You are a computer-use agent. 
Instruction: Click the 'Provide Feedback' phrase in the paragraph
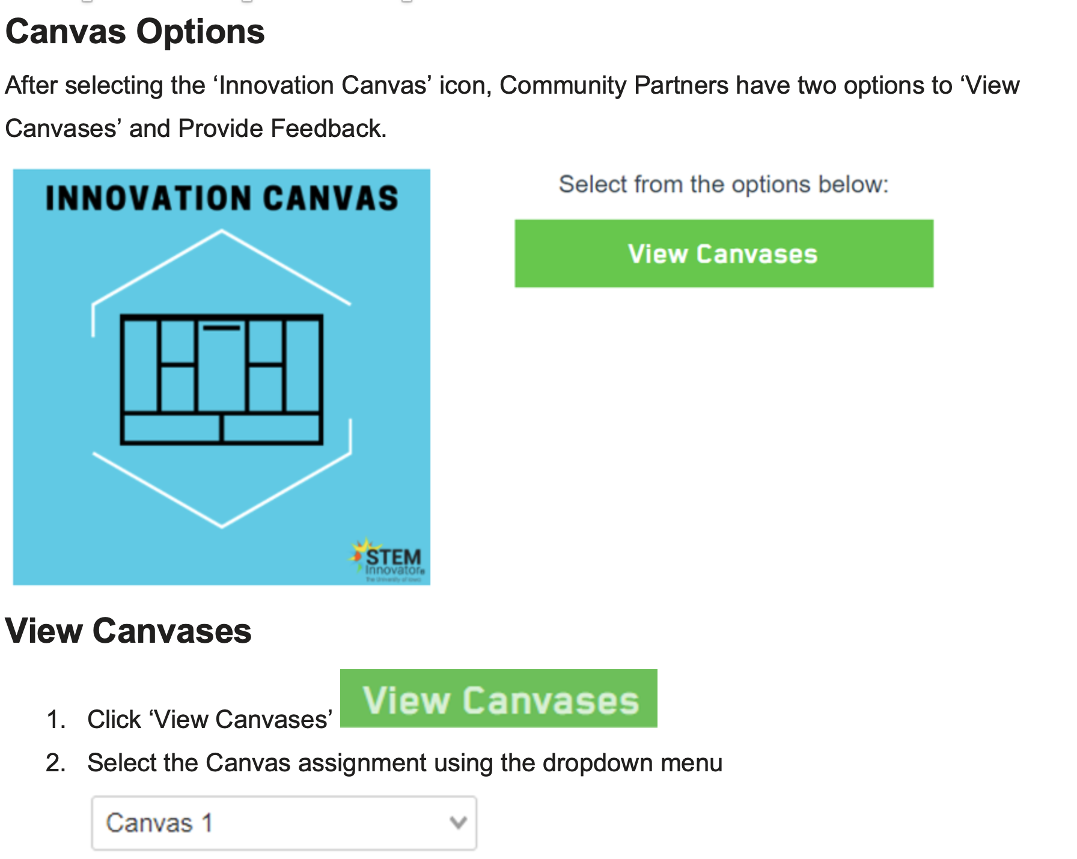282,129
